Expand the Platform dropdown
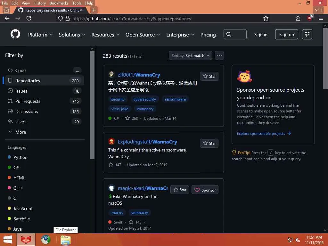Image resolution: width=328 pixels, height=246 pixels. point(40,35)
